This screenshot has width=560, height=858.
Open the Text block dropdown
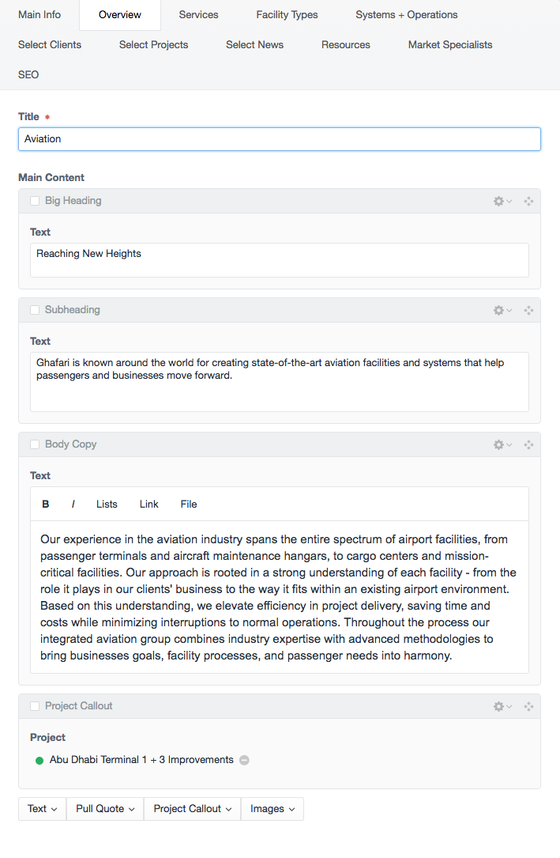click(43, 809)
